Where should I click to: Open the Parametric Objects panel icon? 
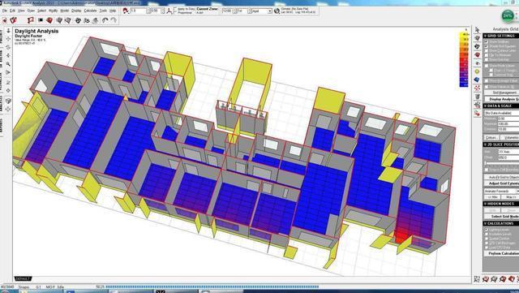coord(477,97)
